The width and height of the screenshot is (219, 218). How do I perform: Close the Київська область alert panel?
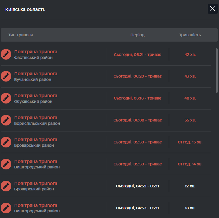click(213, 9)
